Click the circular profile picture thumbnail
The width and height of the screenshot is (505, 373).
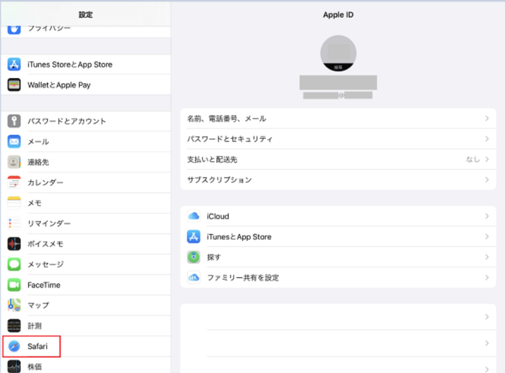(x=337, y=53)
